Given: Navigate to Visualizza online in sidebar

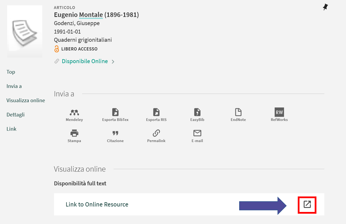Looking at the screenshot, I should 26,100.
